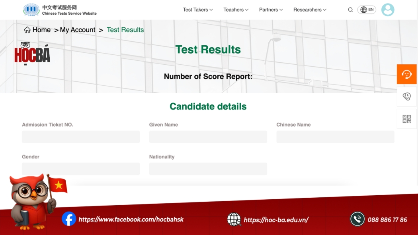
Task: Click the Chinese Tests Service Website logo
Action: pyautogui.click(x=60, y=10)
